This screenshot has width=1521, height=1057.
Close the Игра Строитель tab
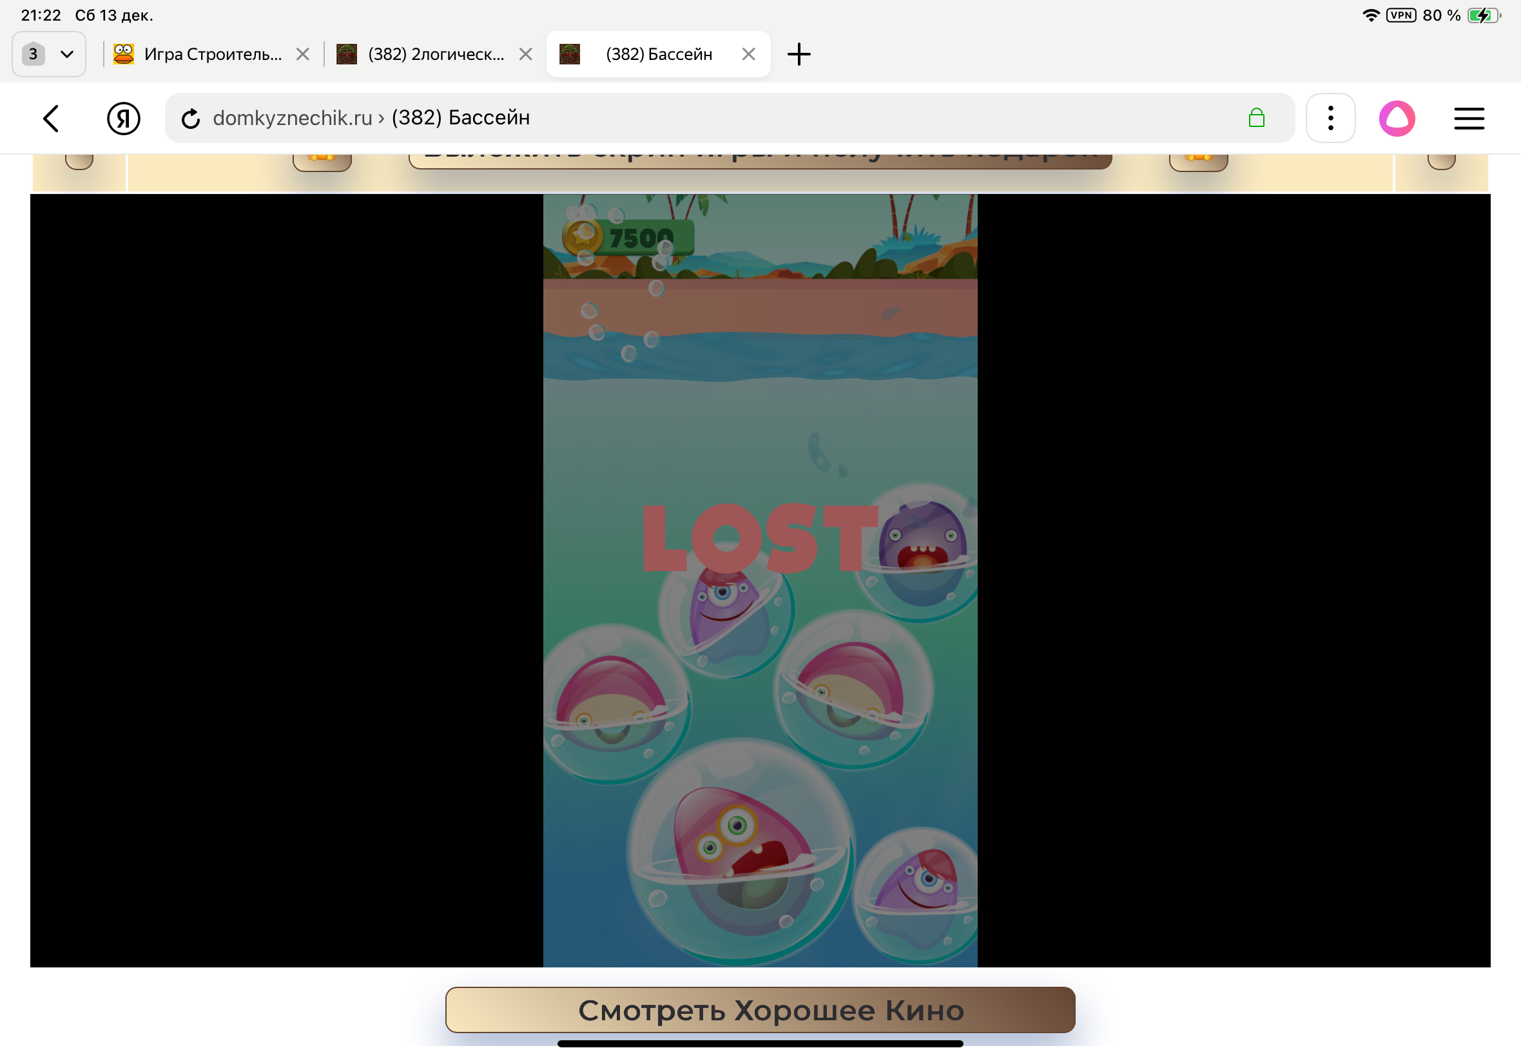303,54
